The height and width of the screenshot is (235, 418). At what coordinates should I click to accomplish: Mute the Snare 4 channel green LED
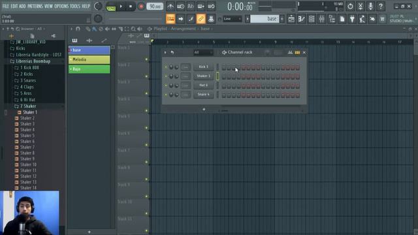[x=166, y=95]
